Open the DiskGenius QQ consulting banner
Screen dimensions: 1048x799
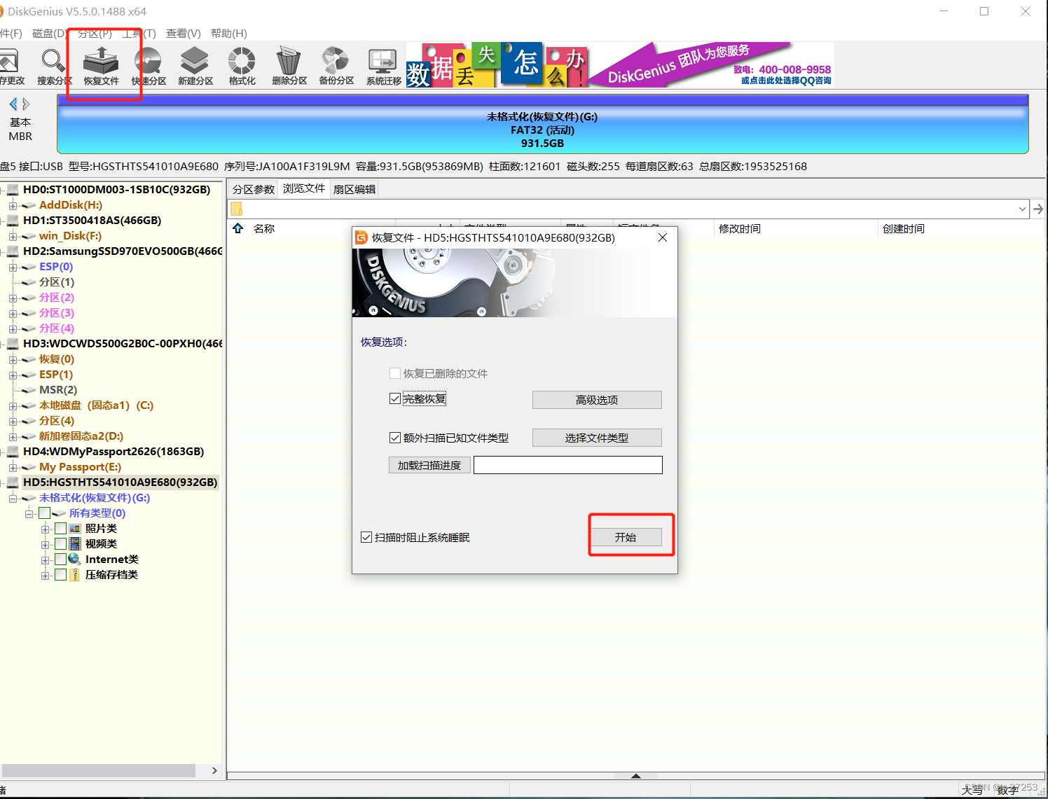click(711, 65)
